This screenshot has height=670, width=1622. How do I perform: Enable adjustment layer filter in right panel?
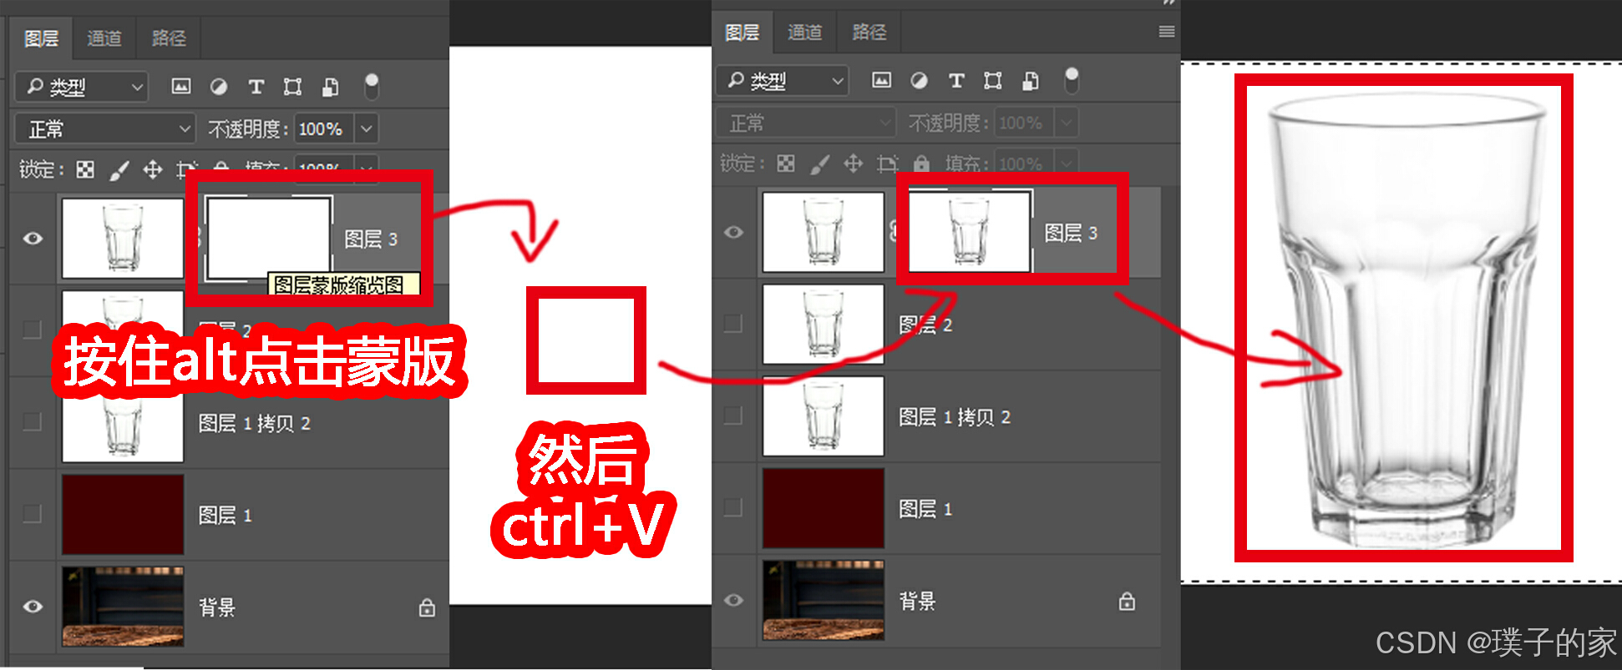point(920,80)
